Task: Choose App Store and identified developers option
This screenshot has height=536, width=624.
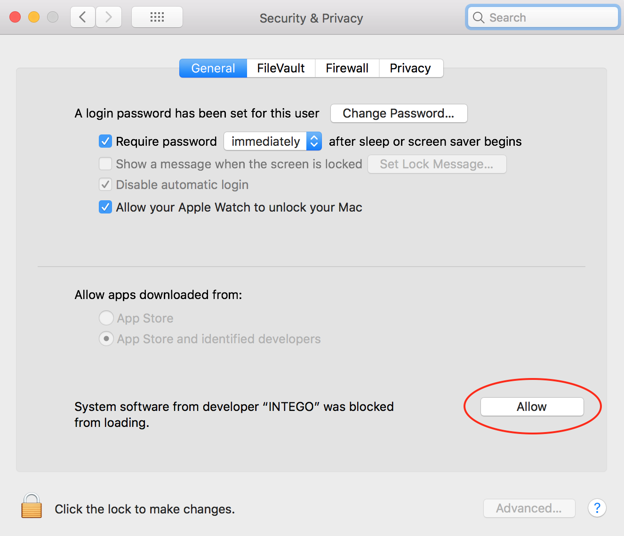Action: [x=106, y=339]
